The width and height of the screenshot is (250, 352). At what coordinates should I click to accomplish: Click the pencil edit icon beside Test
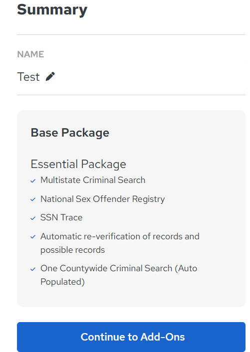pos(50,76)
